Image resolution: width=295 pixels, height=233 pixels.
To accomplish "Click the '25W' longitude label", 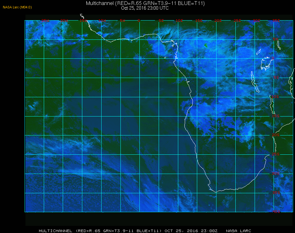I will coord(45,21).
